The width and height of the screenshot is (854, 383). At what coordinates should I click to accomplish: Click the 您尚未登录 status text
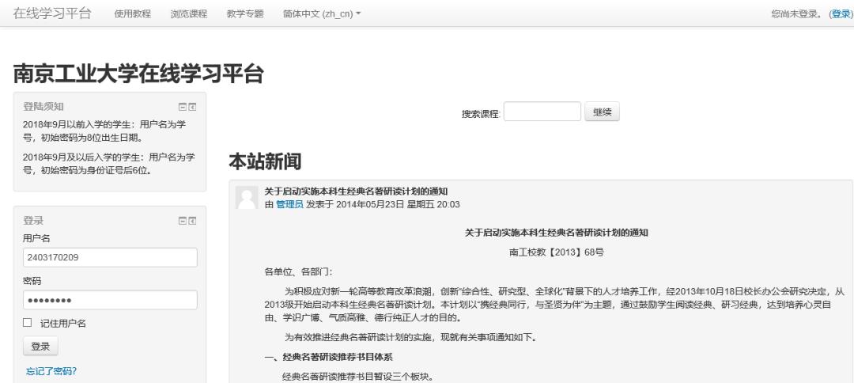(798, 14)
